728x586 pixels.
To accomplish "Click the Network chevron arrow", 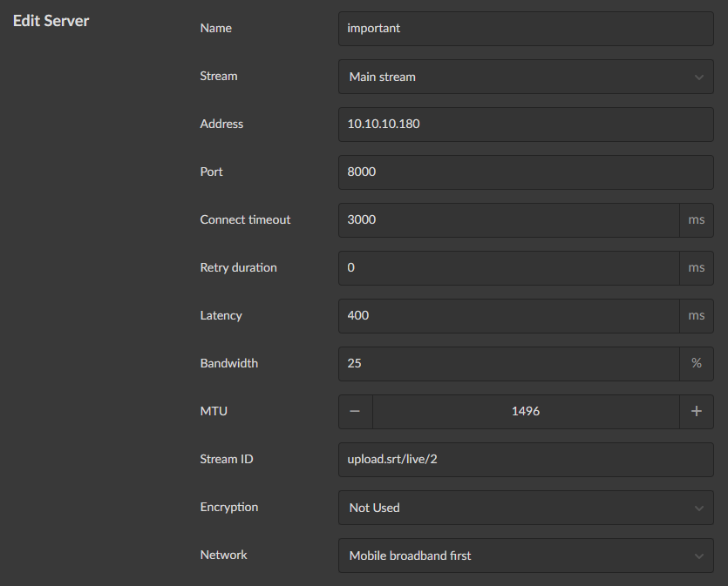I will pos(698,556).
